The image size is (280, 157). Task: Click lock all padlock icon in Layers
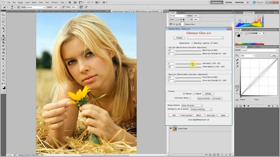pos(183,20)
